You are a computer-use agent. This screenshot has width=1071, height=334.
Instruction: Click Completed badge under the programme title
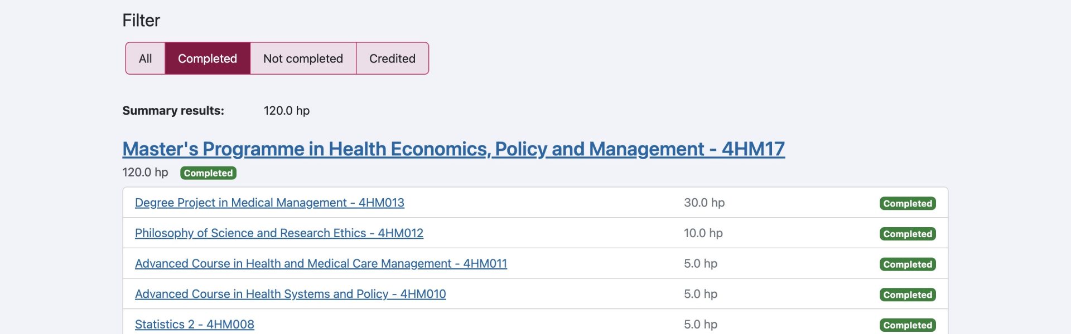(208, 173)
